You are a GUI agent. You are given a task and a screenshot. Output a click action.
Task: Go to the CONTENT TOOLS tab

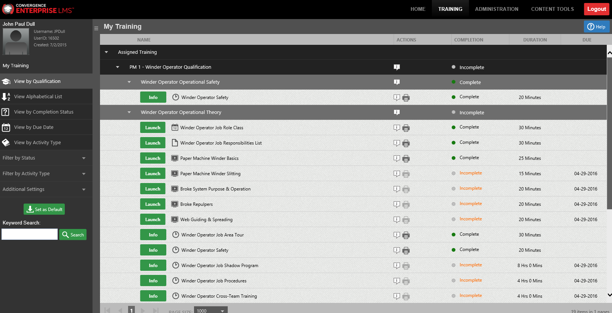[552, 9]
